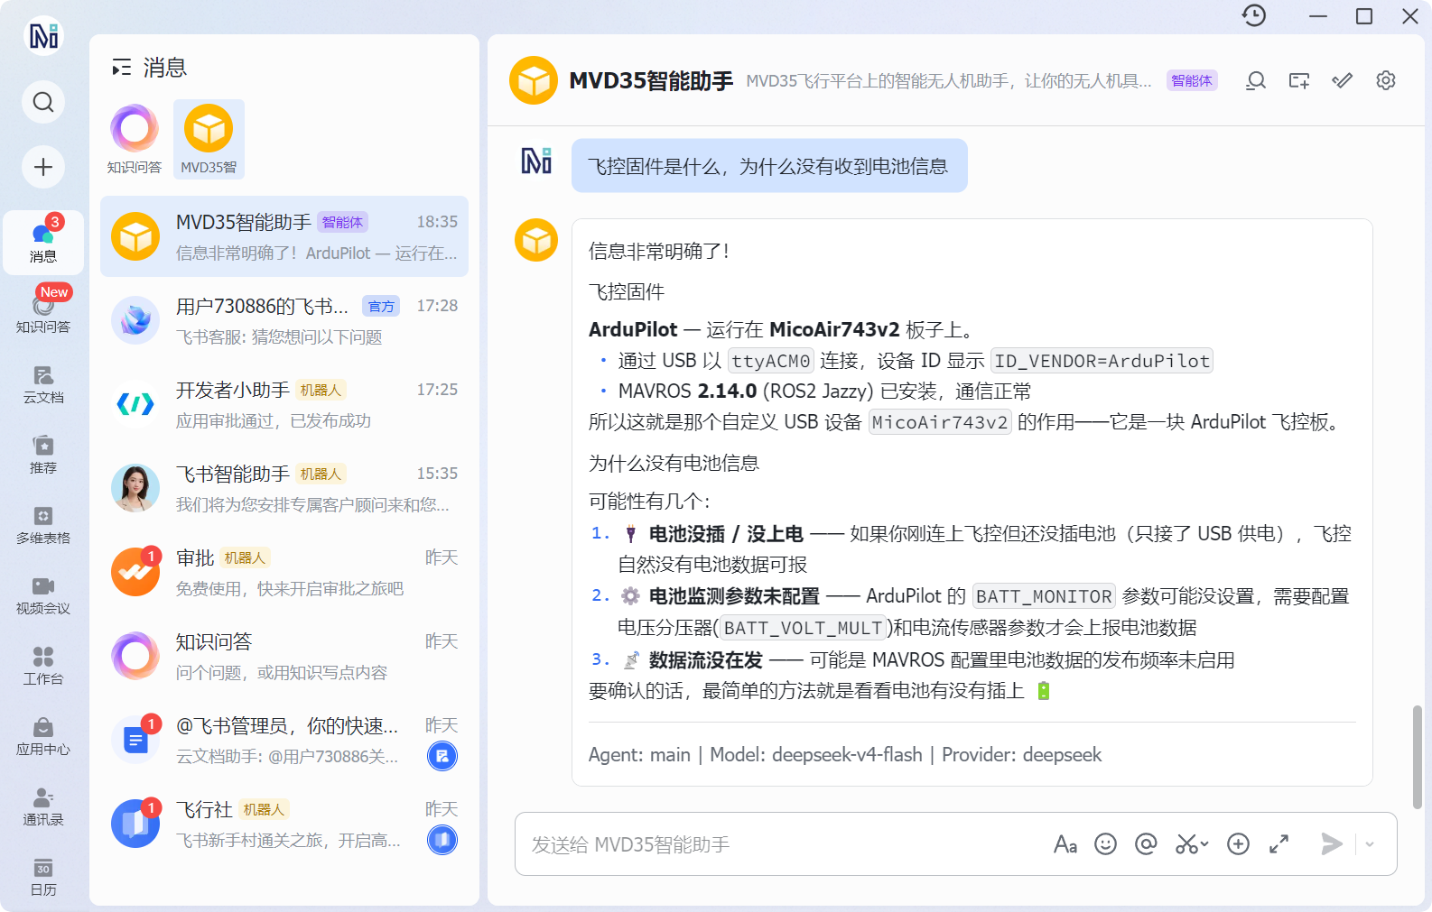Click the ttyACM0 code text
Image resolution: width=1432 pixels, height=912 pixels.
click(x=771, y=361)
